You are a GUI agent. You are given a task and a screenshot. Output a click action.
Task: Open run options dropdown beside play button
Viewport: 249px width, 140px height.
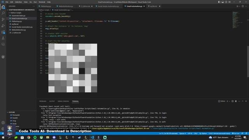point(240,6)
